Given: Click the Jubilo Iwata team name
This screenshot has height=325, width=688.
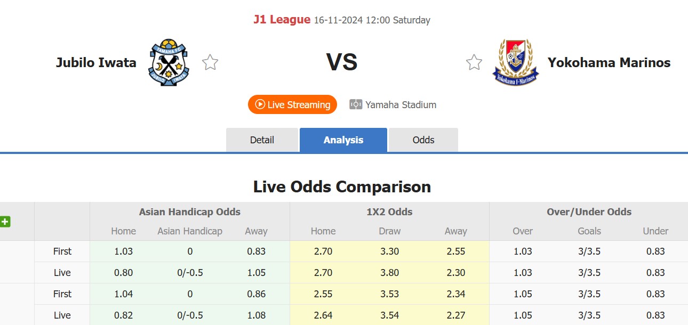Looking at the screenshot, I should pyautogui.click(x=96, y=62).
